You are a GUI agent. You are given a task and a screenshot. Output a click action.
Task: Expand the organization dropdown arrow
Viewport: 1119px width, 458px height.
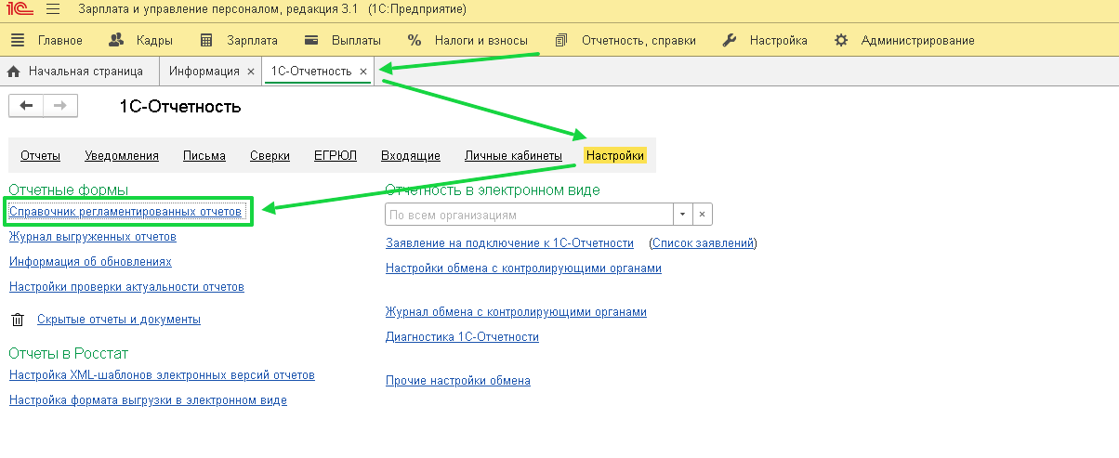coord(682,215)
